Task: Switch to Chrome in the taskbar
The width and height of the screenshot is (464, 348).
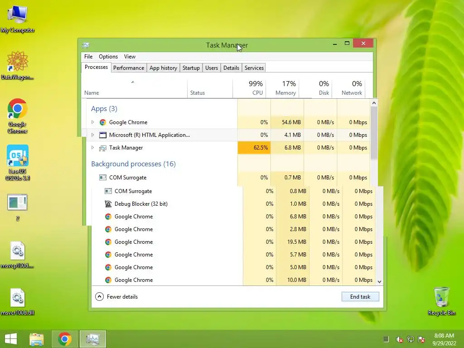Action: click(65, 339)
